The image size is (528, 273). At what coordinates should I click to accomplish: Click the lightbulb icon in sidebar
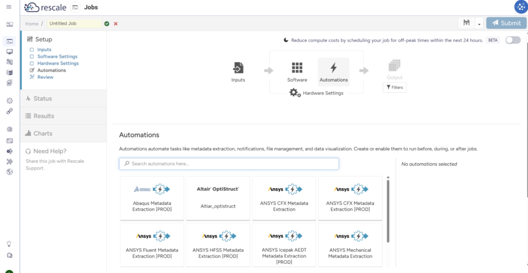click(x=9, y=244)
